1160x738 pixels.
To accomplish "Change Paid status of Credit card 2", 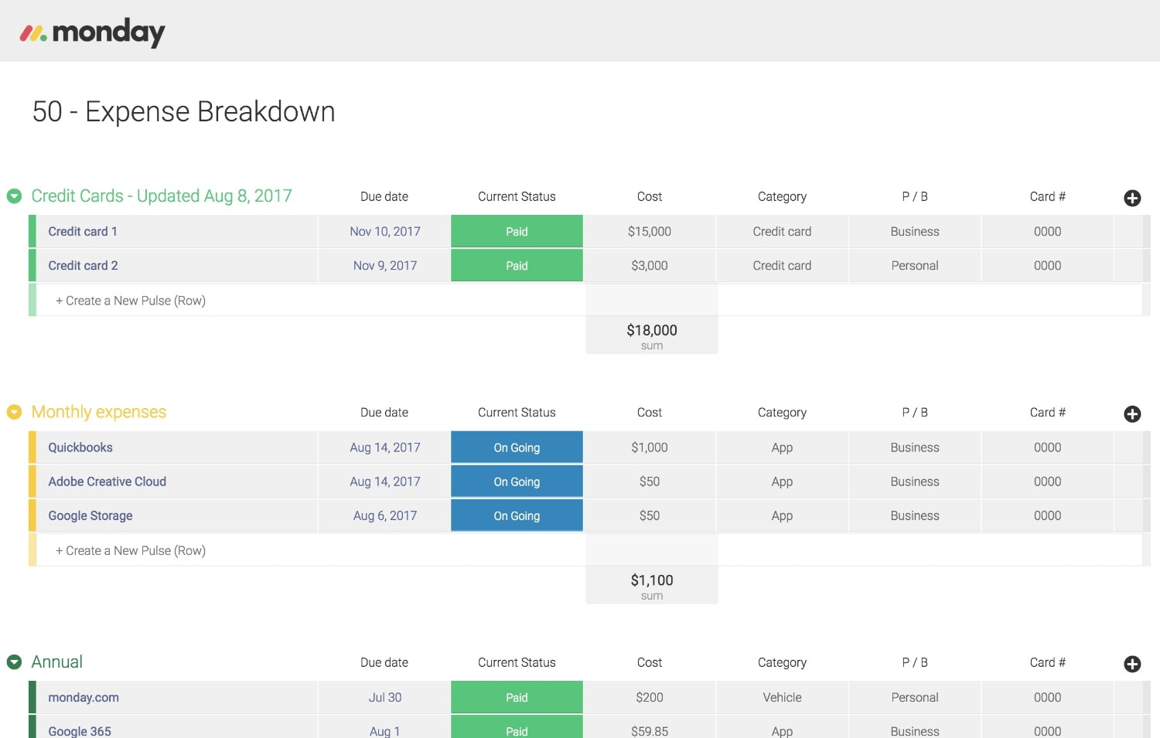I will click(517, 266).
